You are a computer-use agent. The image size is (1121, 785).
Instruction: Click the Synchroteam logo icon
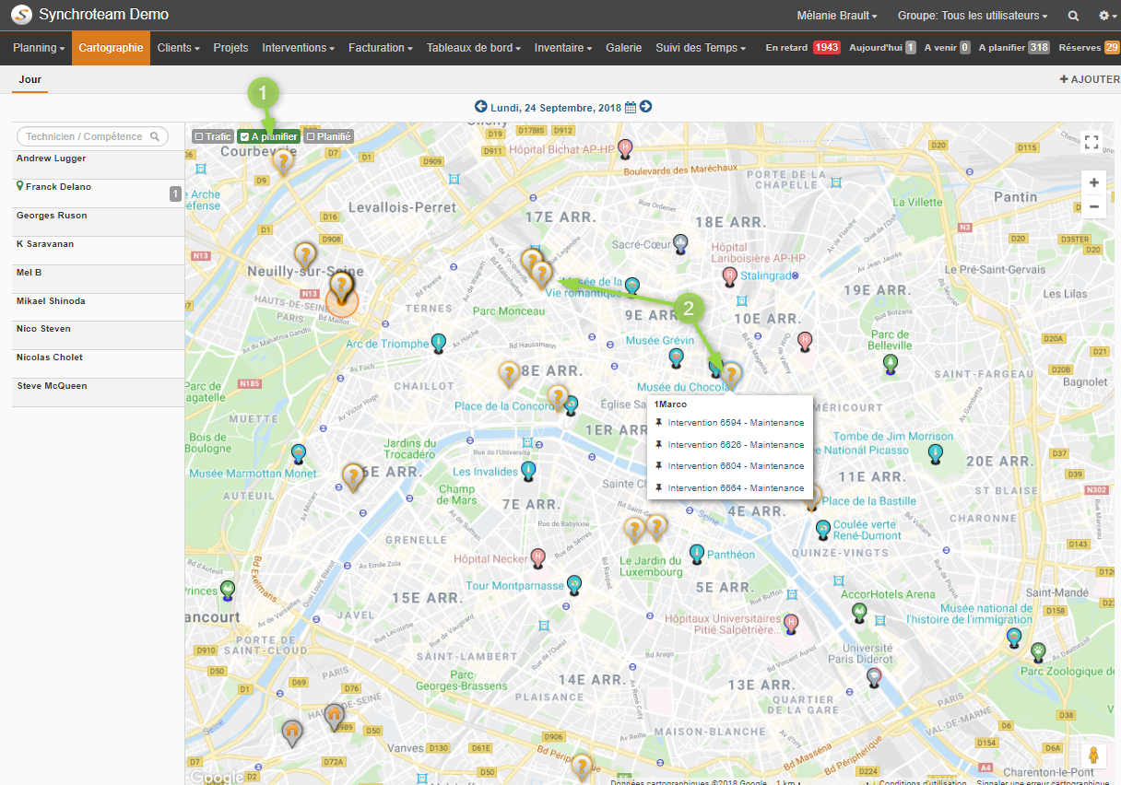pyautogui.click(x=21, y=15)
